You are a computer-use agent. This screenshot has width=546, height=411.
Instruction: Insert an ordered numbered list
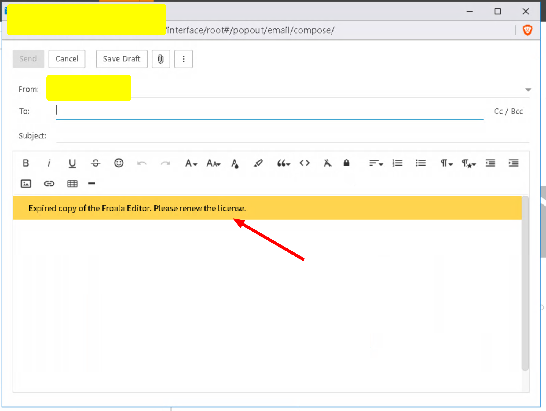[398, 163]
